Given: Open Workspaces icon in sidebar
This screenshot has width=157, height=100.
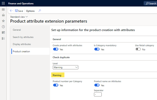Looking at the screenshot, I should 3,33.
